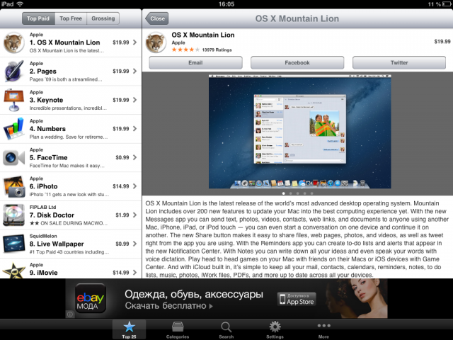The height and width of the screenshot is (340, 453).
Task: Tap the iMovie star icon
Action: point(13,271)
